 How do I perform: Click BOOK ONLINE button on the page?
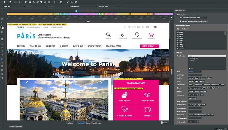pos(149,46)
